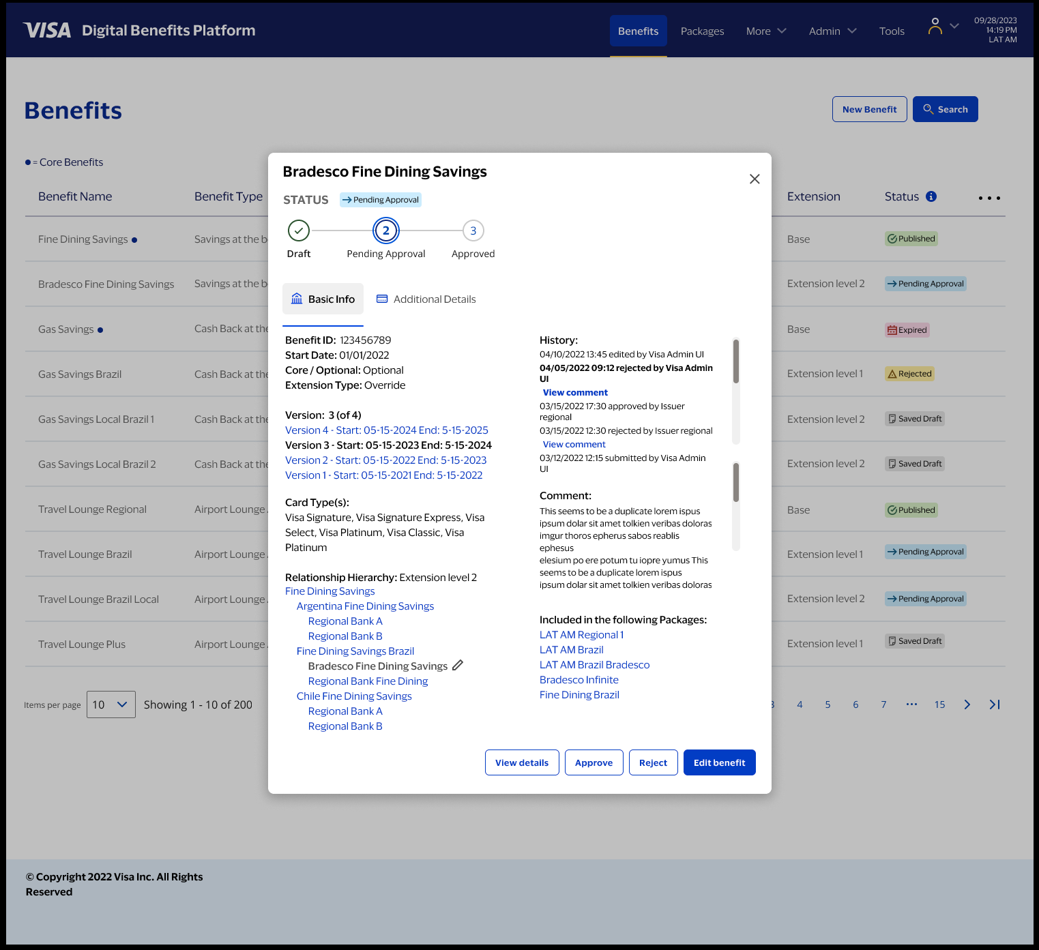Viewport: 1039px width, 950px height.
Task: Close the Bradesco Fine Dining Savings dialog
Action: (x=755, y=179)
